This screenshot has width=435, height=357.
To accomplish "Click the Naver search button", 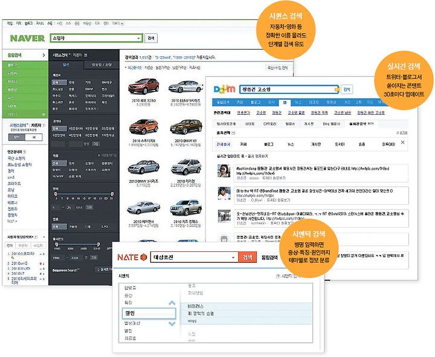I will tap(151, 38).
